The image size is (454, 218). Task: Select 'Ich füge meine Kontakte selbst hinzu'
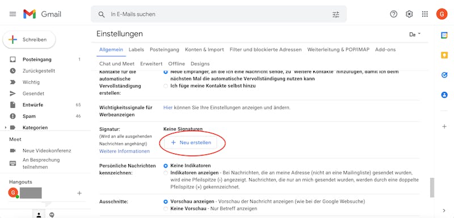point(166,86)
